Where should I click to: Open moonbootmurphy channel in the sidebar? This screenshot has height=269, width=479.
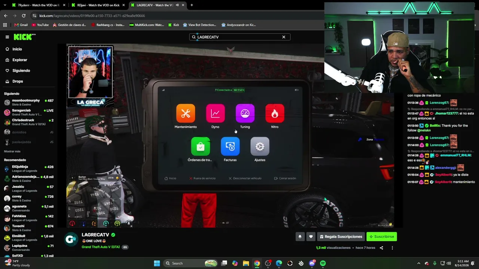pos(29,102)
